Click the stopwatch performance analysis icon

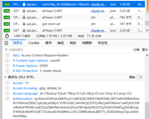pyautogui.click(x=7, y=36)
